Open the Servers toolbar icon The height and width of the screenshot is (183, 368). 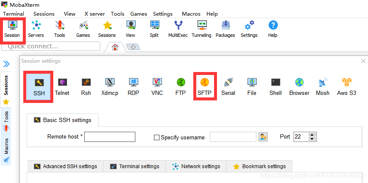point(36,29)
